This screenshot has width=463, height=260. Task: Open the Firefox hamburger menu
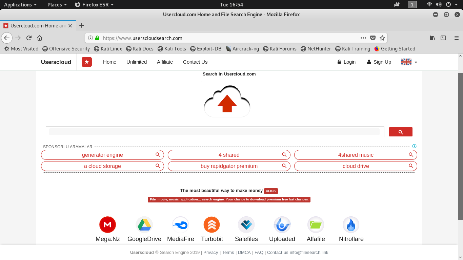(x=457, y=38)
